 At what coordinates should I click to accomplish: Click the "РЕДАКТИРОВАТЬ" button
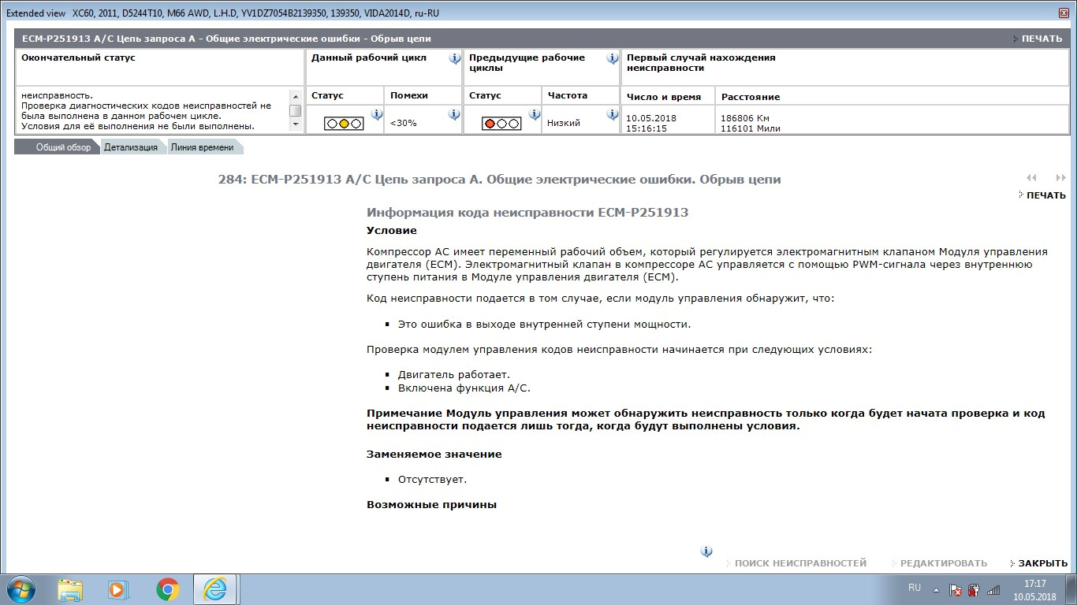tap(943, 563)
